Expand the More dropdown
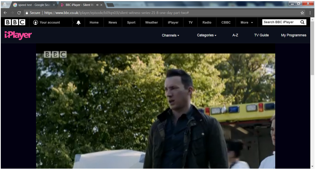The image size is (316, 169). pyautogui.click(x=247, y=22)
